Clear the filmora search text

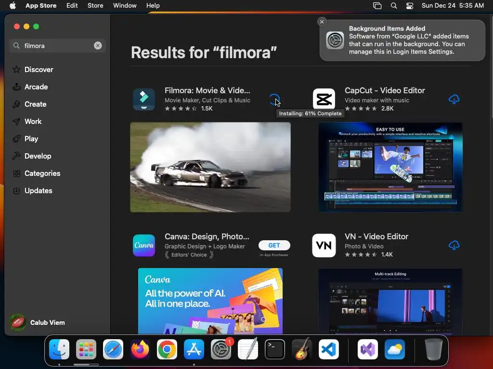click(98, 46)
